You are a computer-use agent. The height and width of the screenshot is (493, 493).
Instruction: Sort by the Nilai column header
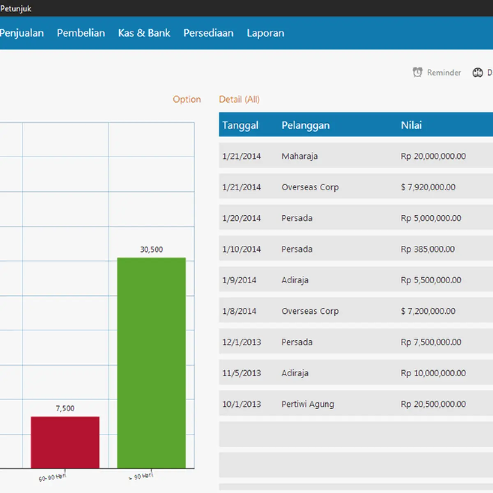point(411,125)
